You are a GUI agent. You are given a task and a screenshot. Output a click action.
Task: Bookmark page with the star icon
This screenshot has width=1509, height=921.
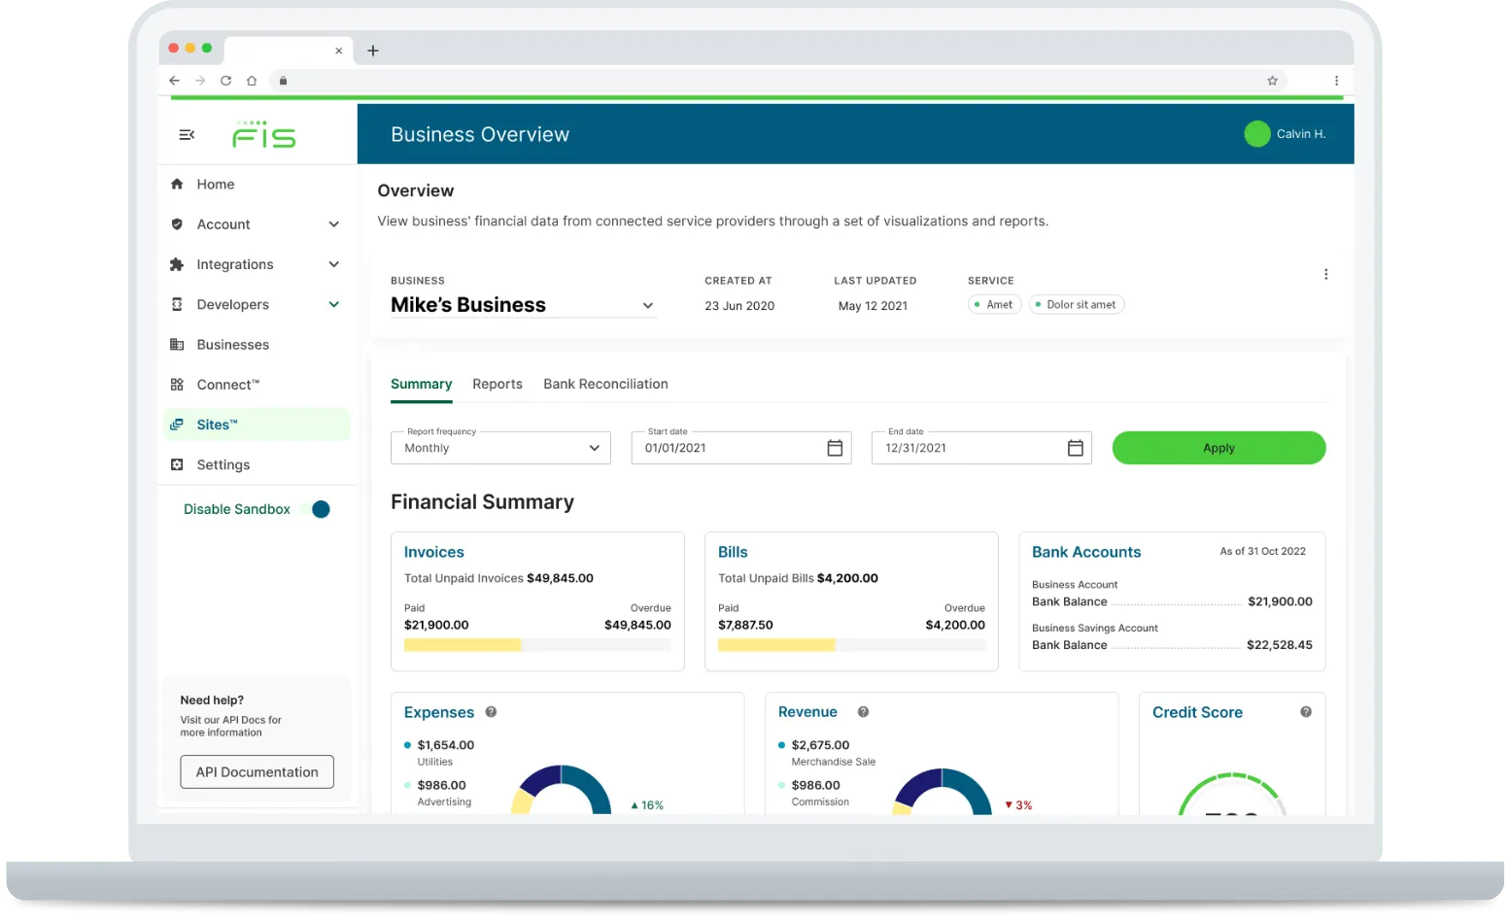[x=1272, y=81]
